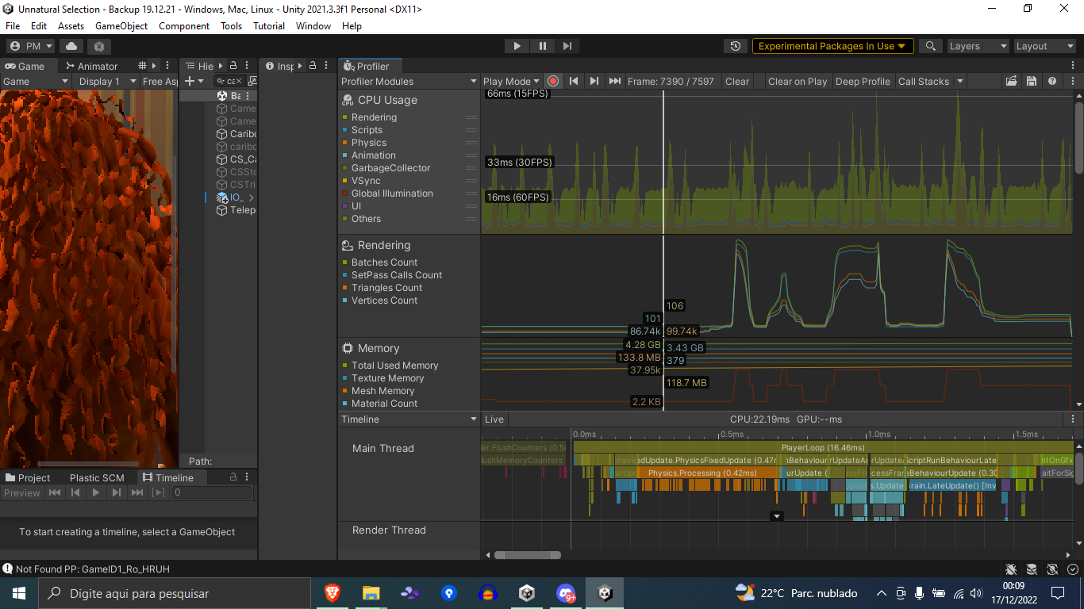This screenshot has width=1084, height=609.
Task: Click the Experimental Packages In Use button
Action: (x=832, y=46)
